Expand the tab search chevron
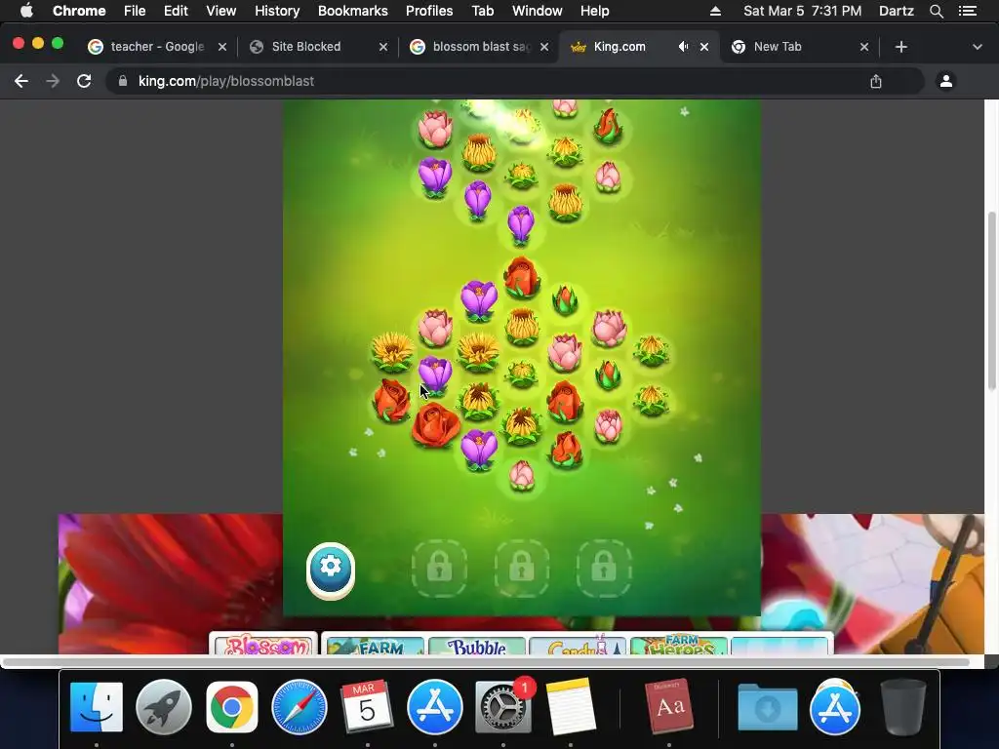This screenshot has width=999, height=749. click(x=977, y=47)
